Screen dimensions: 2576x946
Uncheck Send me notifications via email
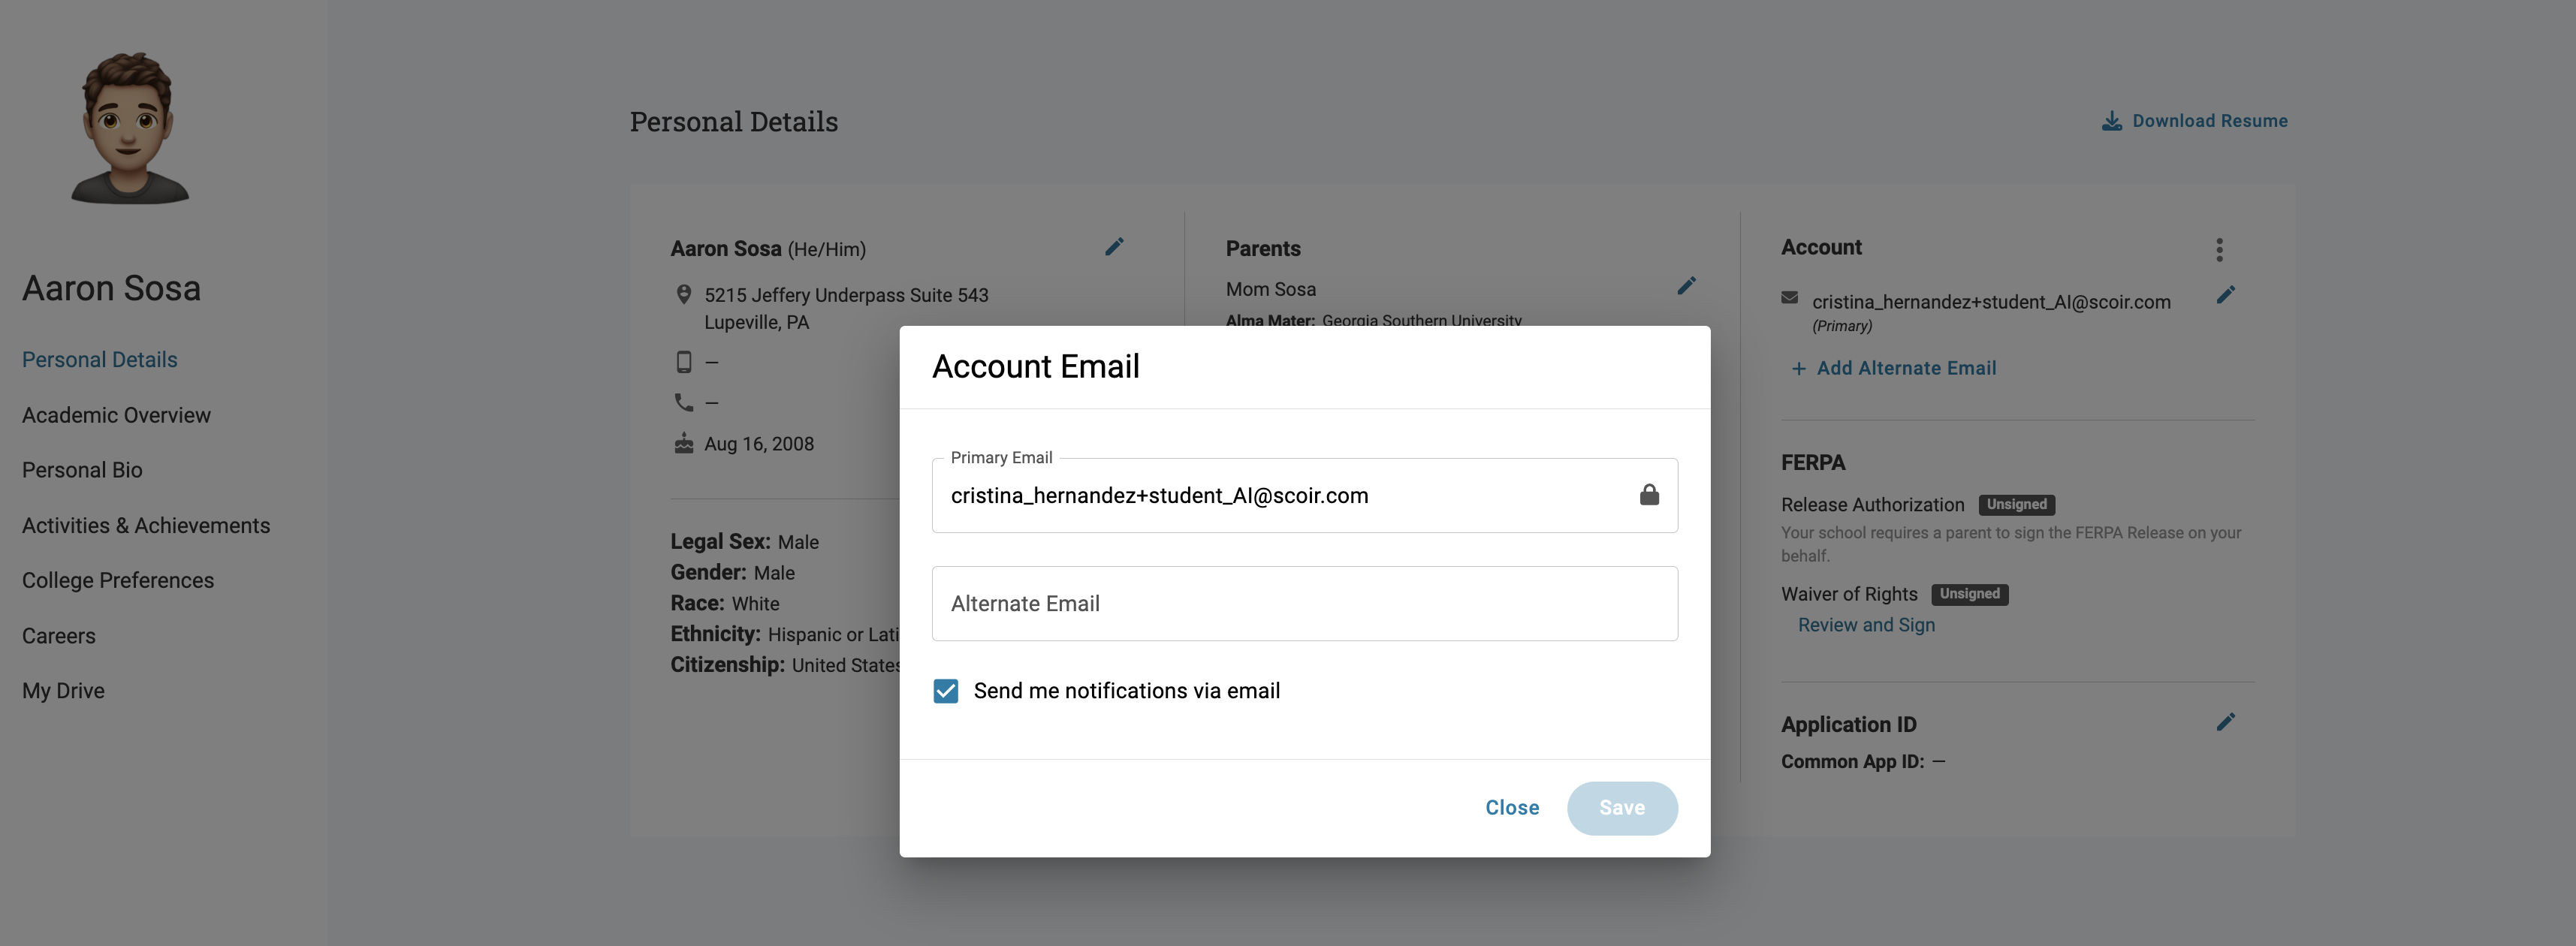tap(945, 691)
